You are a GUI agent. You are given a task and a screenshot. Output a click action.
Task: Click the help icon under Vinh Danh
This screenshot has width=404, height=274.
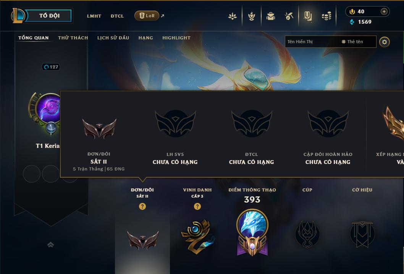tap(197, 206)
